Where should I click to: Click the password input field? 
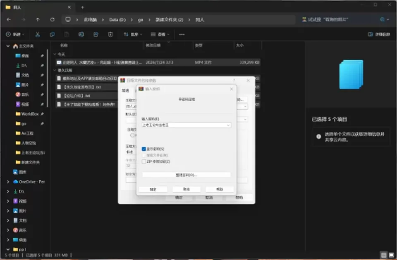tap(186, 125)
